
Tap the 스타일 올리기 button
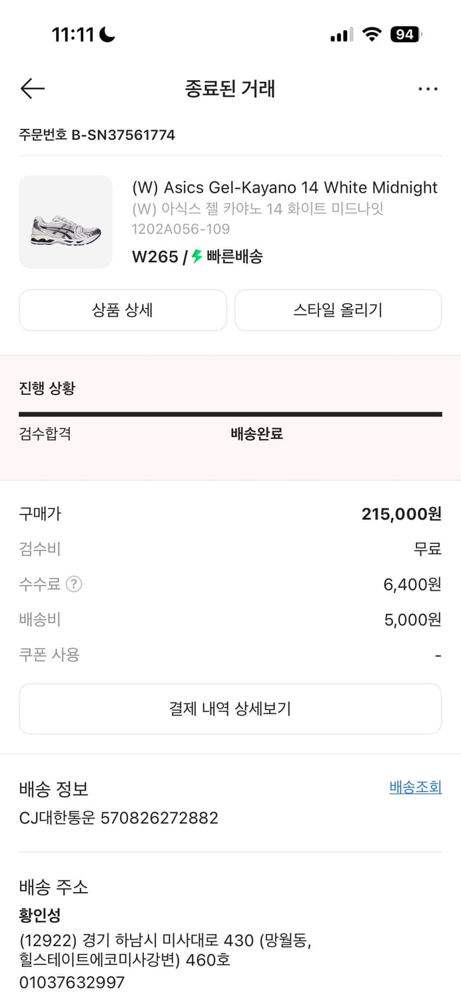pos(338,310)
